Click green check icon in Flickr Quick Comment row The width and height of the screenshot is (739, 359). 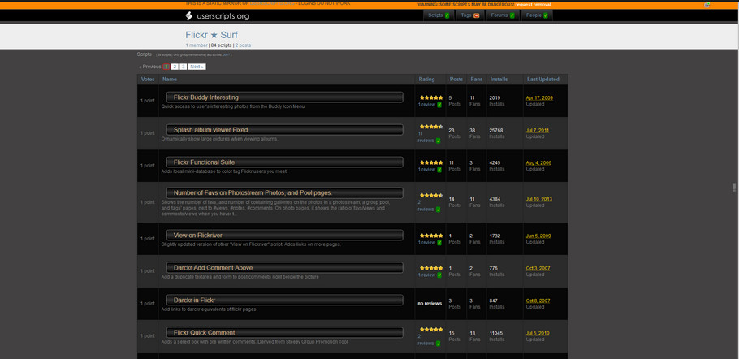[x=439, y=344]
